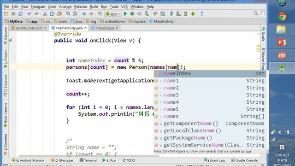Screen dimensions: 295x166
Task: Toggle the 6: Android Monitor panel
Action: pos(28,160)
